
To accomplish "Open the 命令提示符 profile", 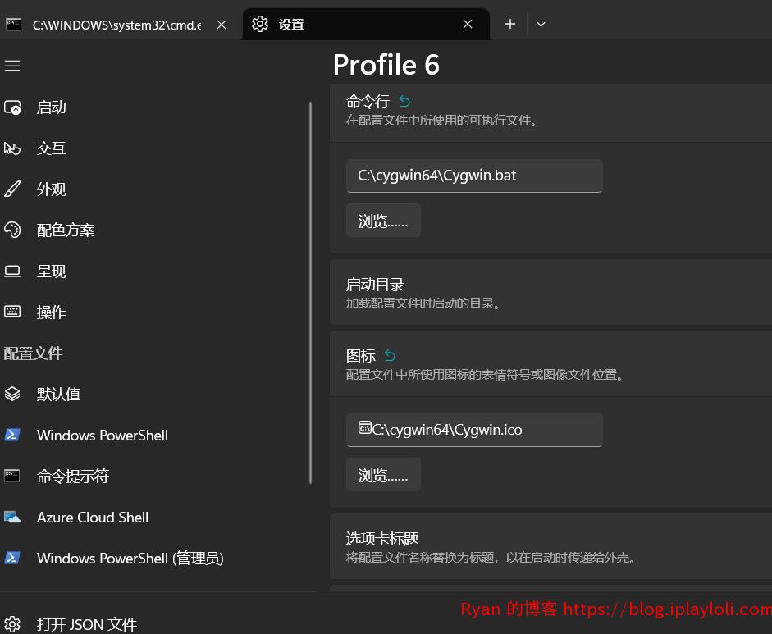I will (x=153, y=476).
